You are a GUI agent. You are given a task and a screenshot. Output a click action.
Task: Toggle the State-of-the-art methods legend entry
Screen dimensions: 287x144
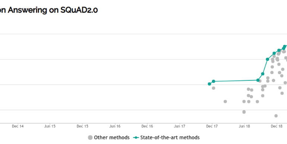(x=166, y=137)
